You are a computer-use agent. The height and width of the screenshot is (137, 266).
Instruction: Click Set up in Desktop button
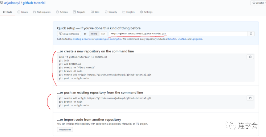click(69, 34)
